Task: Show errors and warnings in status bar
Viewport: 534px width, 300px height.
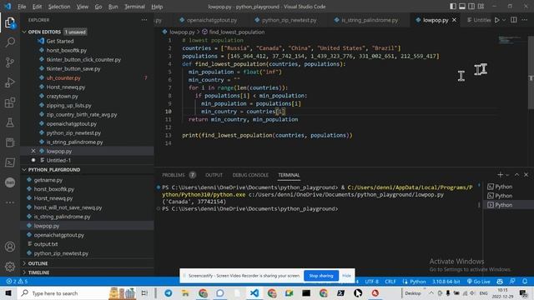Action: click(x=17, y=282)
